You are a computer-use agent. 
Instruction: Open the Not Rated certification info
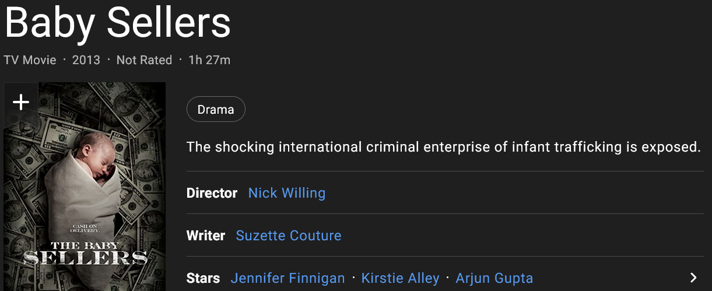pos(144,60)
